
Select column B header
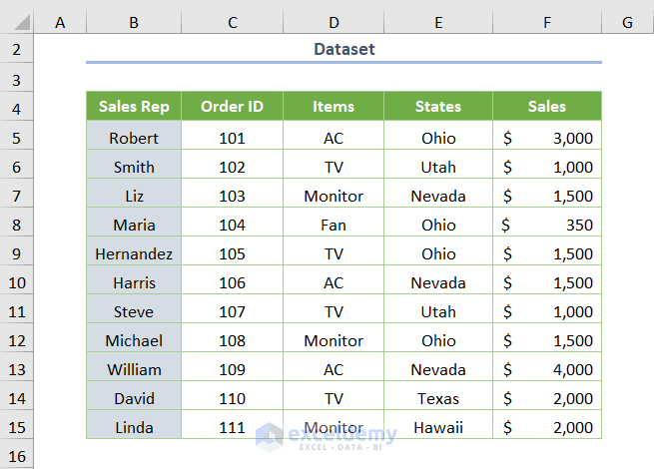tap(134, 22)
